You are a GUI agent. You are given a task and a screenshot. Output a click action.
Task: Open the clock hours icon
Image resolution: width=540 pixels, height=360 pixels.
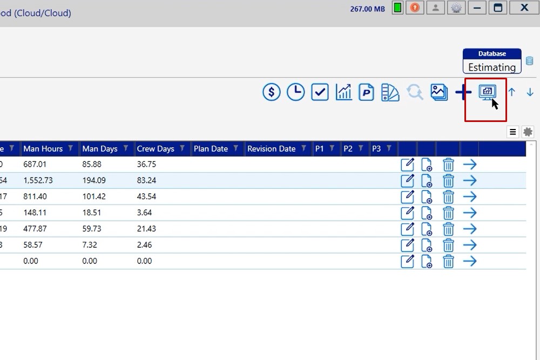click(295, 92)
